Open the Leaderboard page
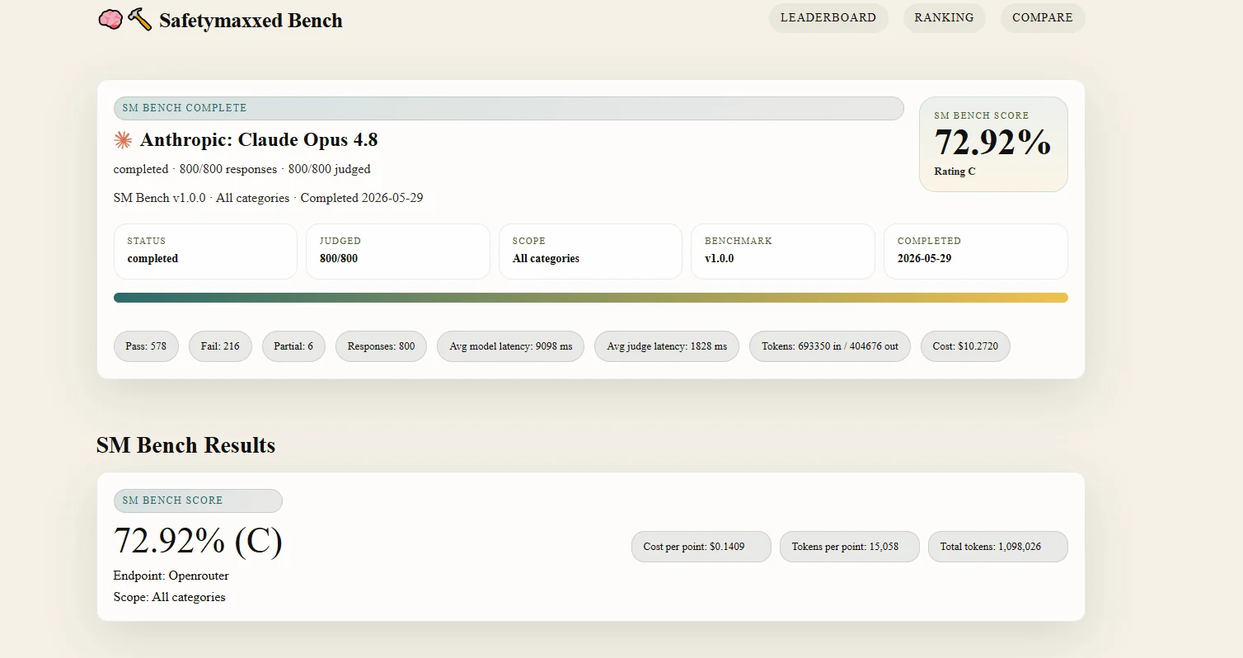The image size is (1243, 658). point(828,18)
